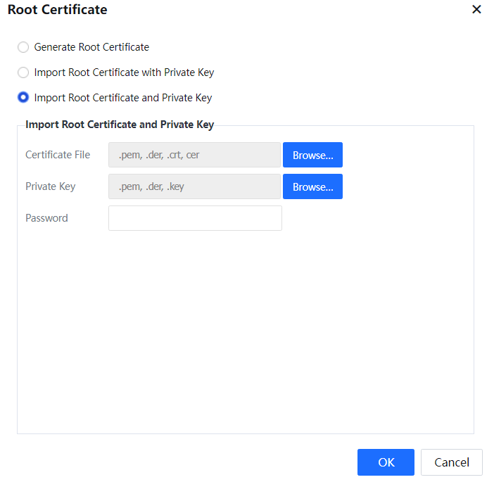Viewport: 494px width, 482px height.
Task: Select Import Root Certificate with Private Key radio circle
Action: coord(23,72)
